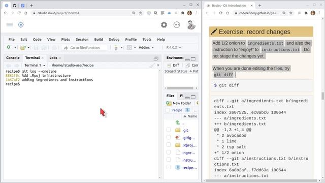The height and width of the screenshot is (183, 325).
Task: Click the clear terminal broom icon
Action: point(152,66)
